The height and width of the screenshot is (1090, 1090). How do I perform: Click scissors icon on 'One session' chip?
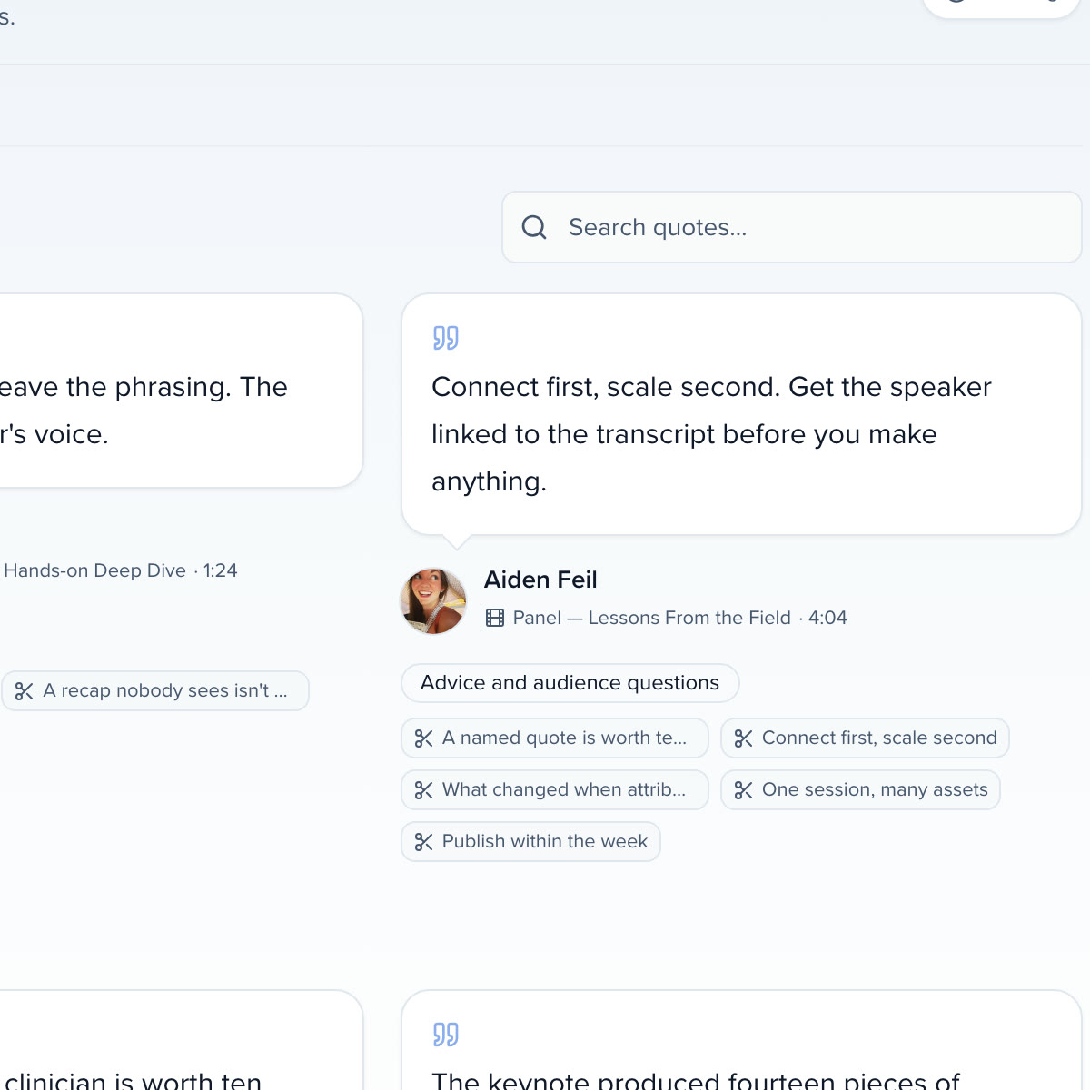pyautogui.click(x=743, y=790)
